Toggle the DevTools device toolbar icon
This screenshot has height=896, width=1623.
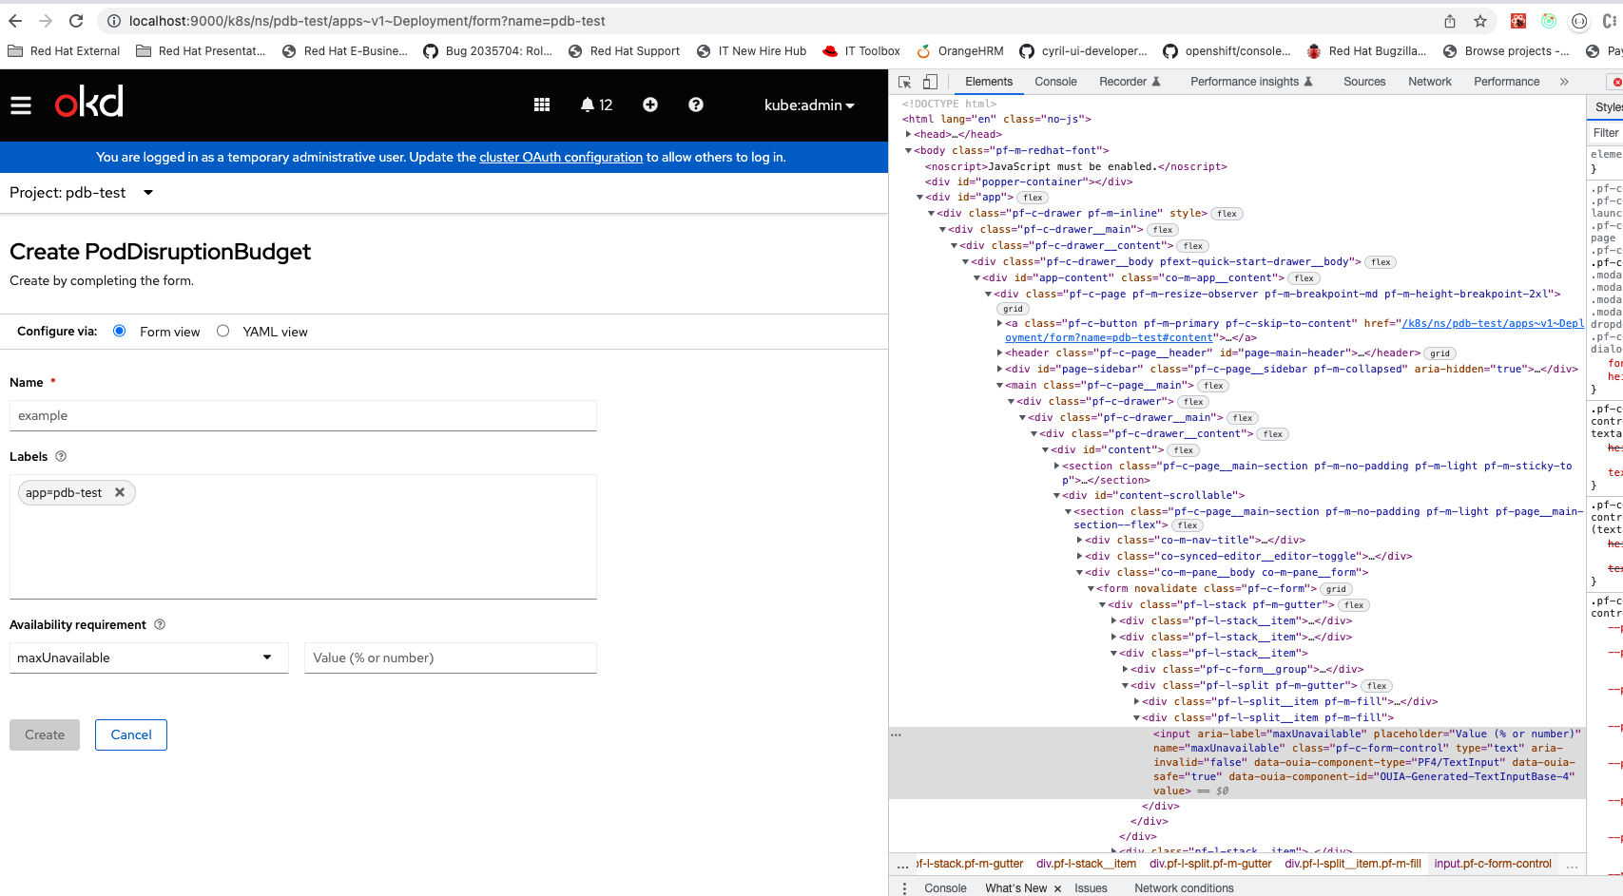931,82
